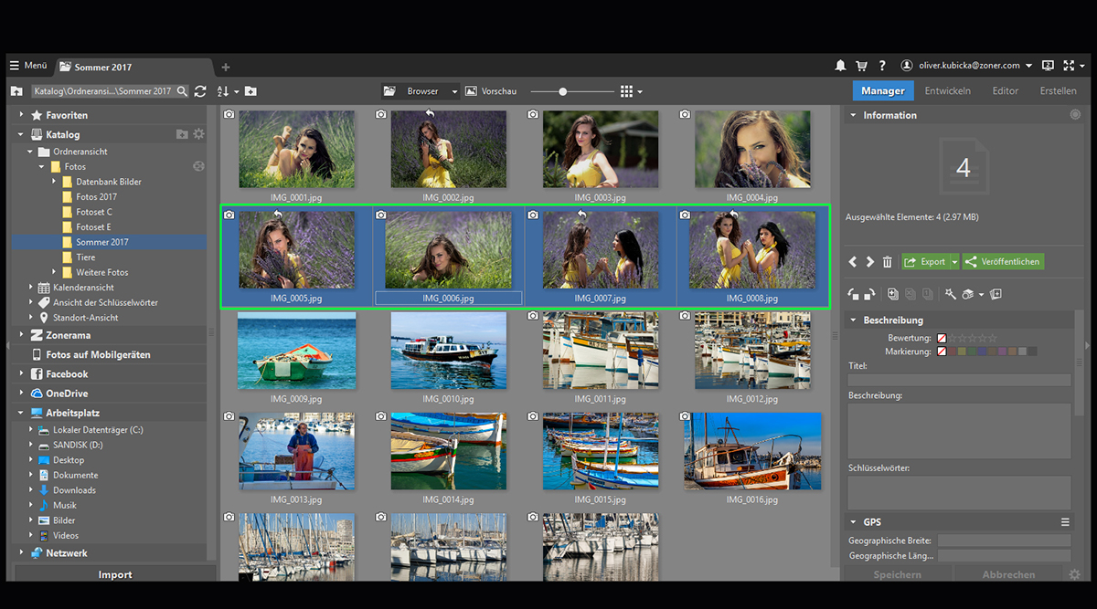
Task: Open the slideshow presentation icon
Action: click(x=996, y=293)
